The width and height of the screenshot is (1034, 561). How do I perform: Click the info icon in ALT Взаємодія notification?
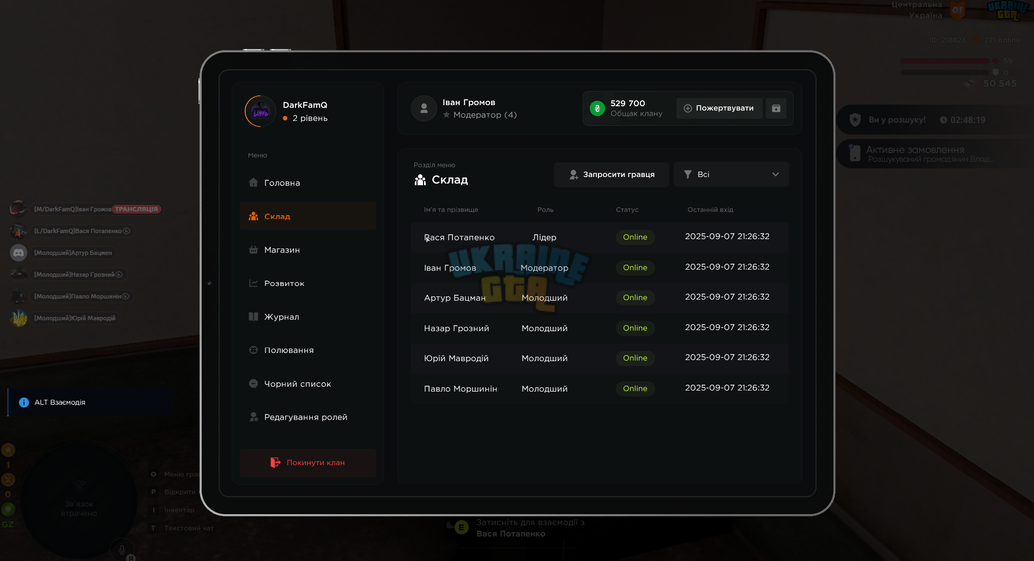click(24, 403)
